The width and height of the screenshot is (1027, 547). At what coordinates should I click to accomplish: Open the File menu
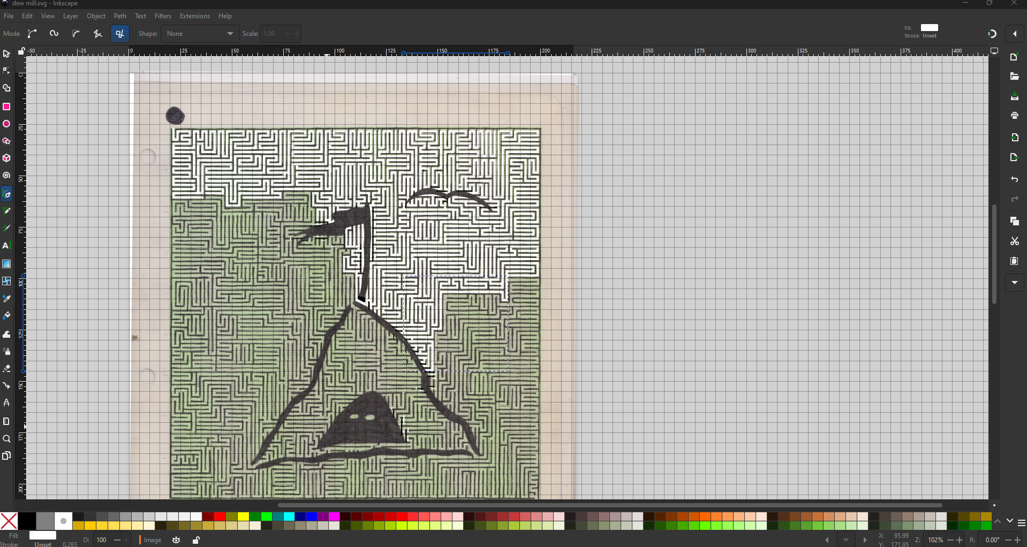pos(9,16)
